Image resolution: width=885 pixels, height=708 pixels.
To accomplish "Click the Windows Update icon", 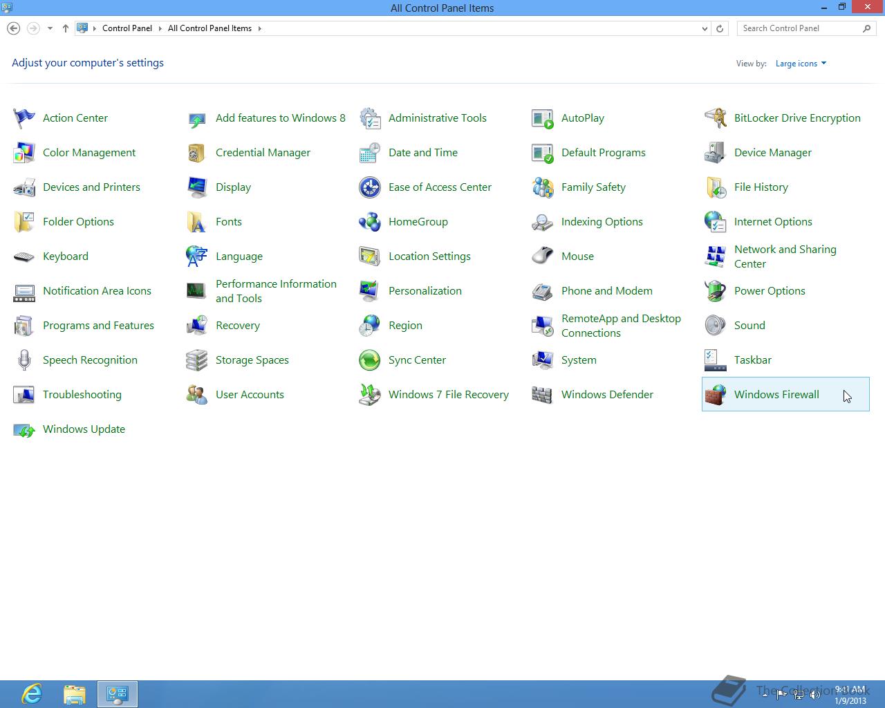I will (x=24, y=429).
